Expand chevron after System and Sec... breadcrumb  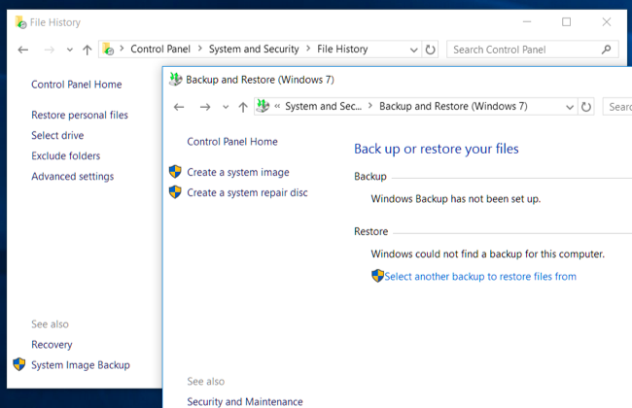point(370,106)
